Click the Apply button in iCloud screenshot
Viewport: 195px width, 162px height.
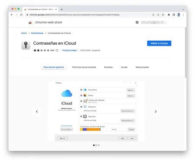point(123,138)
